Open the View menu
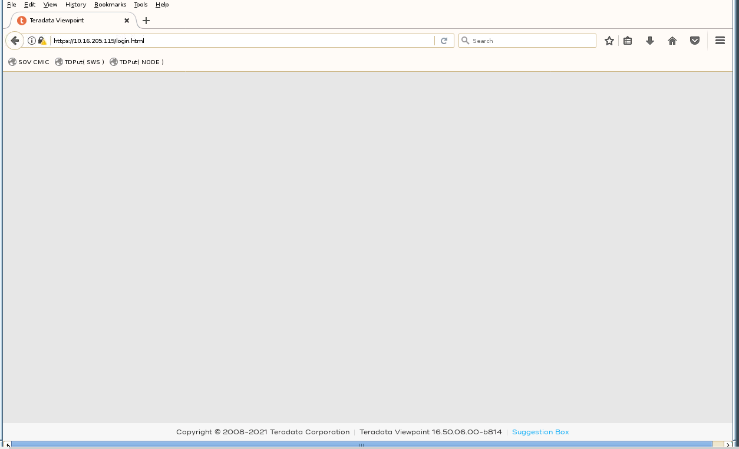The height and width of the screenshot is (449, 739). pyautogui.click(x=50, y=4)
